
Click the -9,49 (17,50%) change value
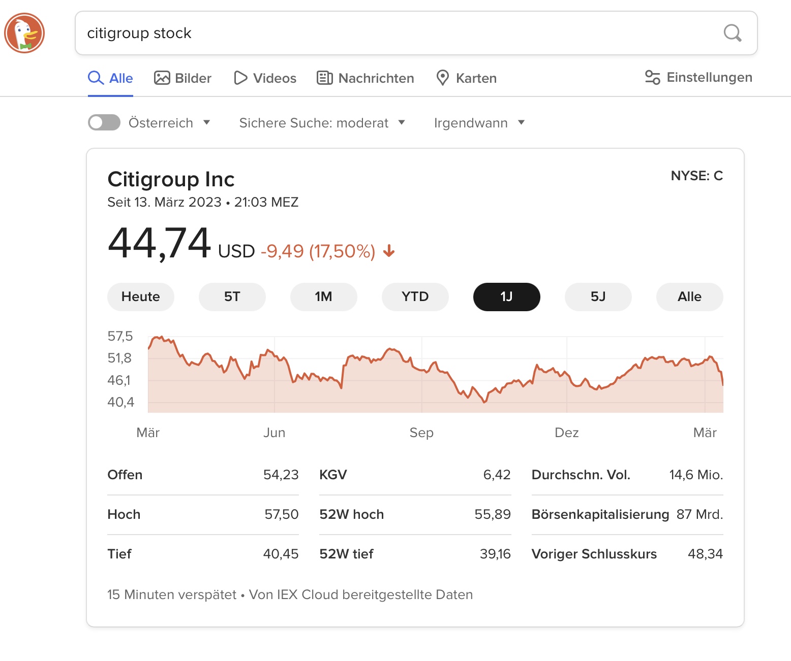pos(318,251)
